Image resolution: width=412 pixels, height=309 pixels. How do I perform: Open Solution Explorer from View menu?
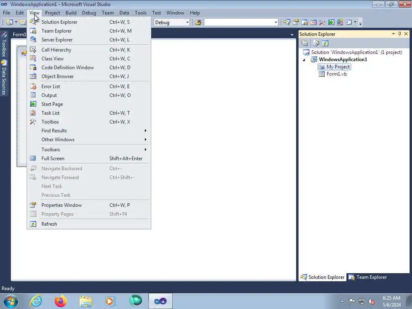point(89,22)
